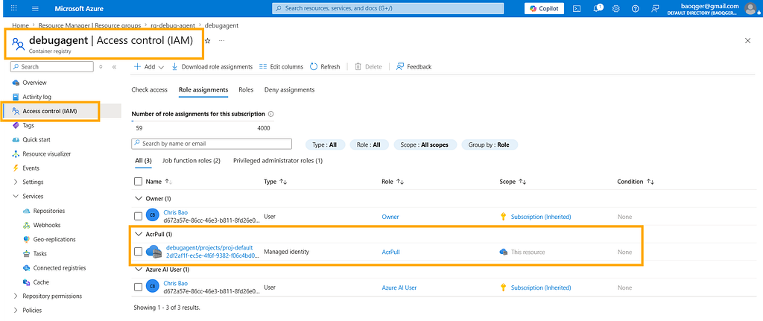Screen dimensions: 763x321
Task: Open the Azure portal apps grid icon
Action: [x=13, y=8]
